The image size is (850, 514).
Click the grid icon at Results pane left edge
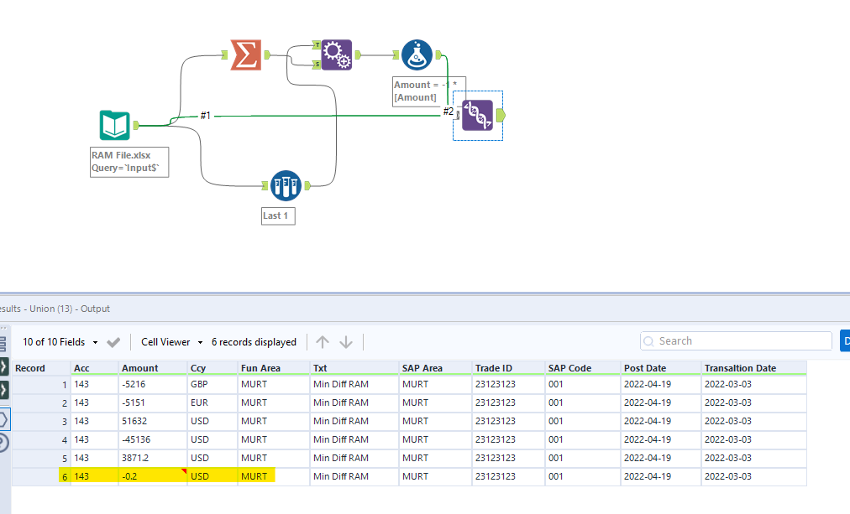coord(7,341)
